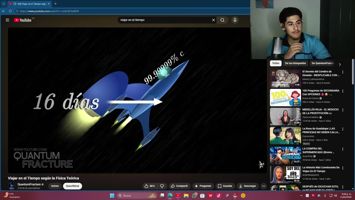Open the Windows Start menu
355x200 pixels.
click(112, 196)
